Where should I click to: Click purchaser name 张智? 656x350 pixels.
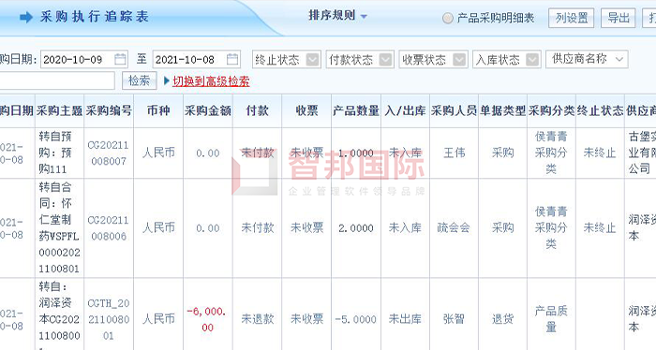pos(454,319)
